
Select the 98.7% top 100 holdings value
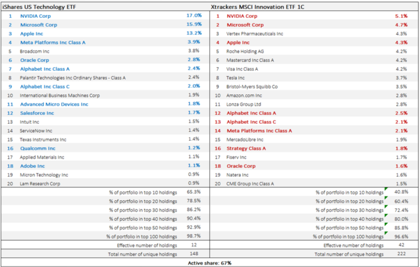click(x=194, y=236)
